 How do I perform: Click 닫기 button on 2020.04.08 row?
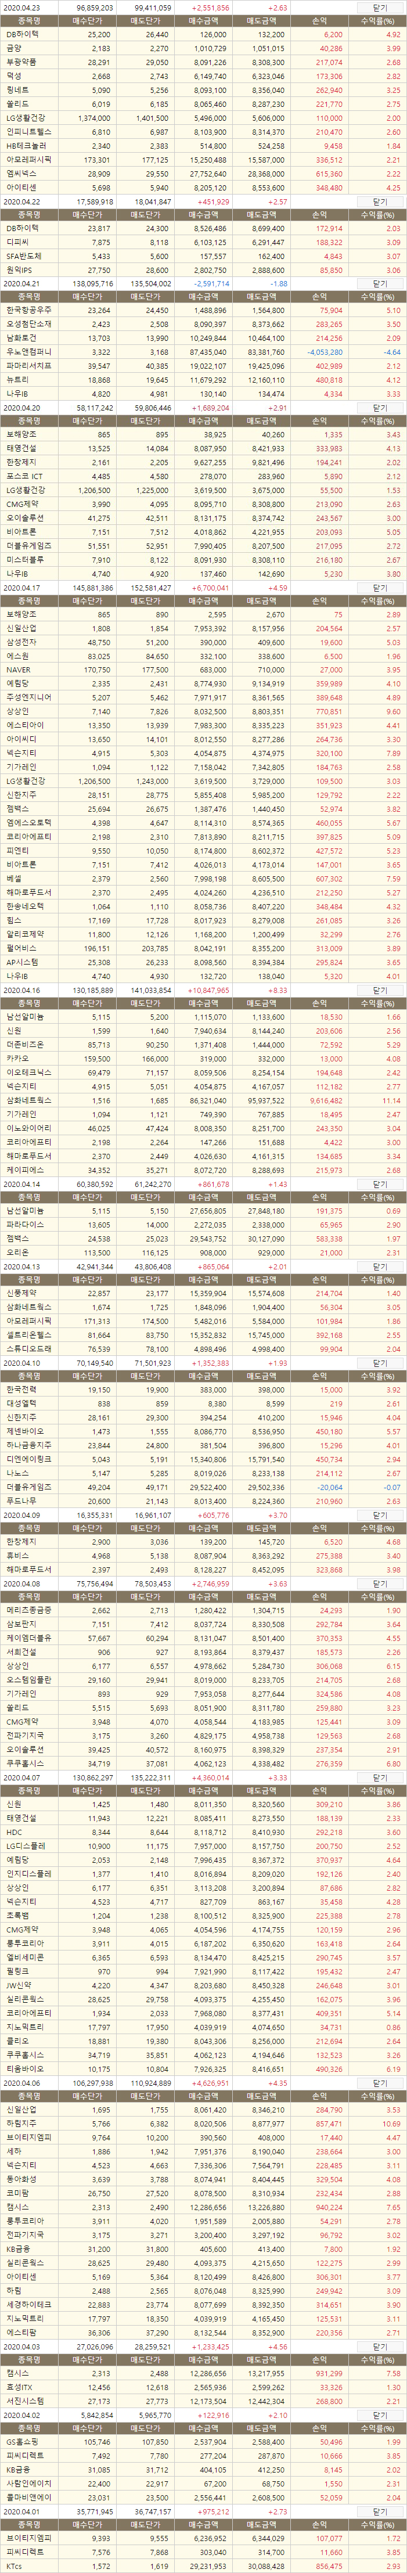379,1583
